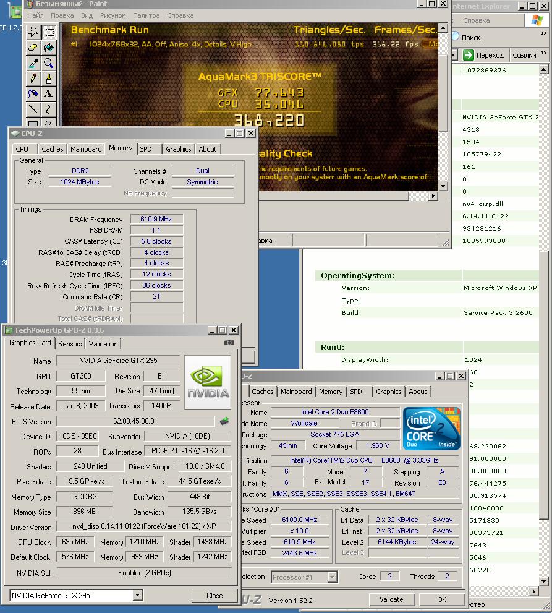Select the Airbrush spray tool
552x613 pixels.
click(x=33, y=93)
